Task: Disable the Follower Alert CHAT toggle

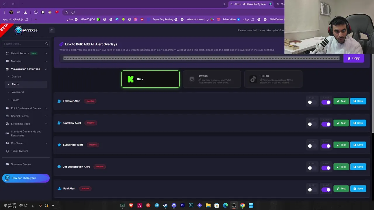Action: click(x=326, y=102)
